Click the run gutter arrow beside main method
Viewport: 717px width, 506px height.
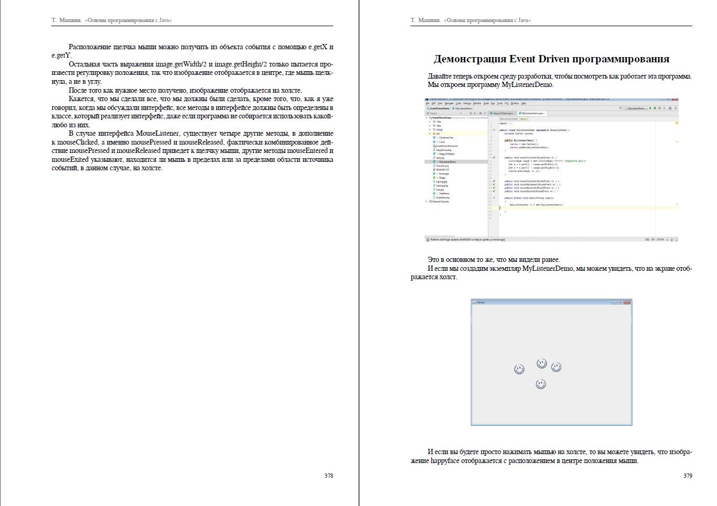coord(494,198)
